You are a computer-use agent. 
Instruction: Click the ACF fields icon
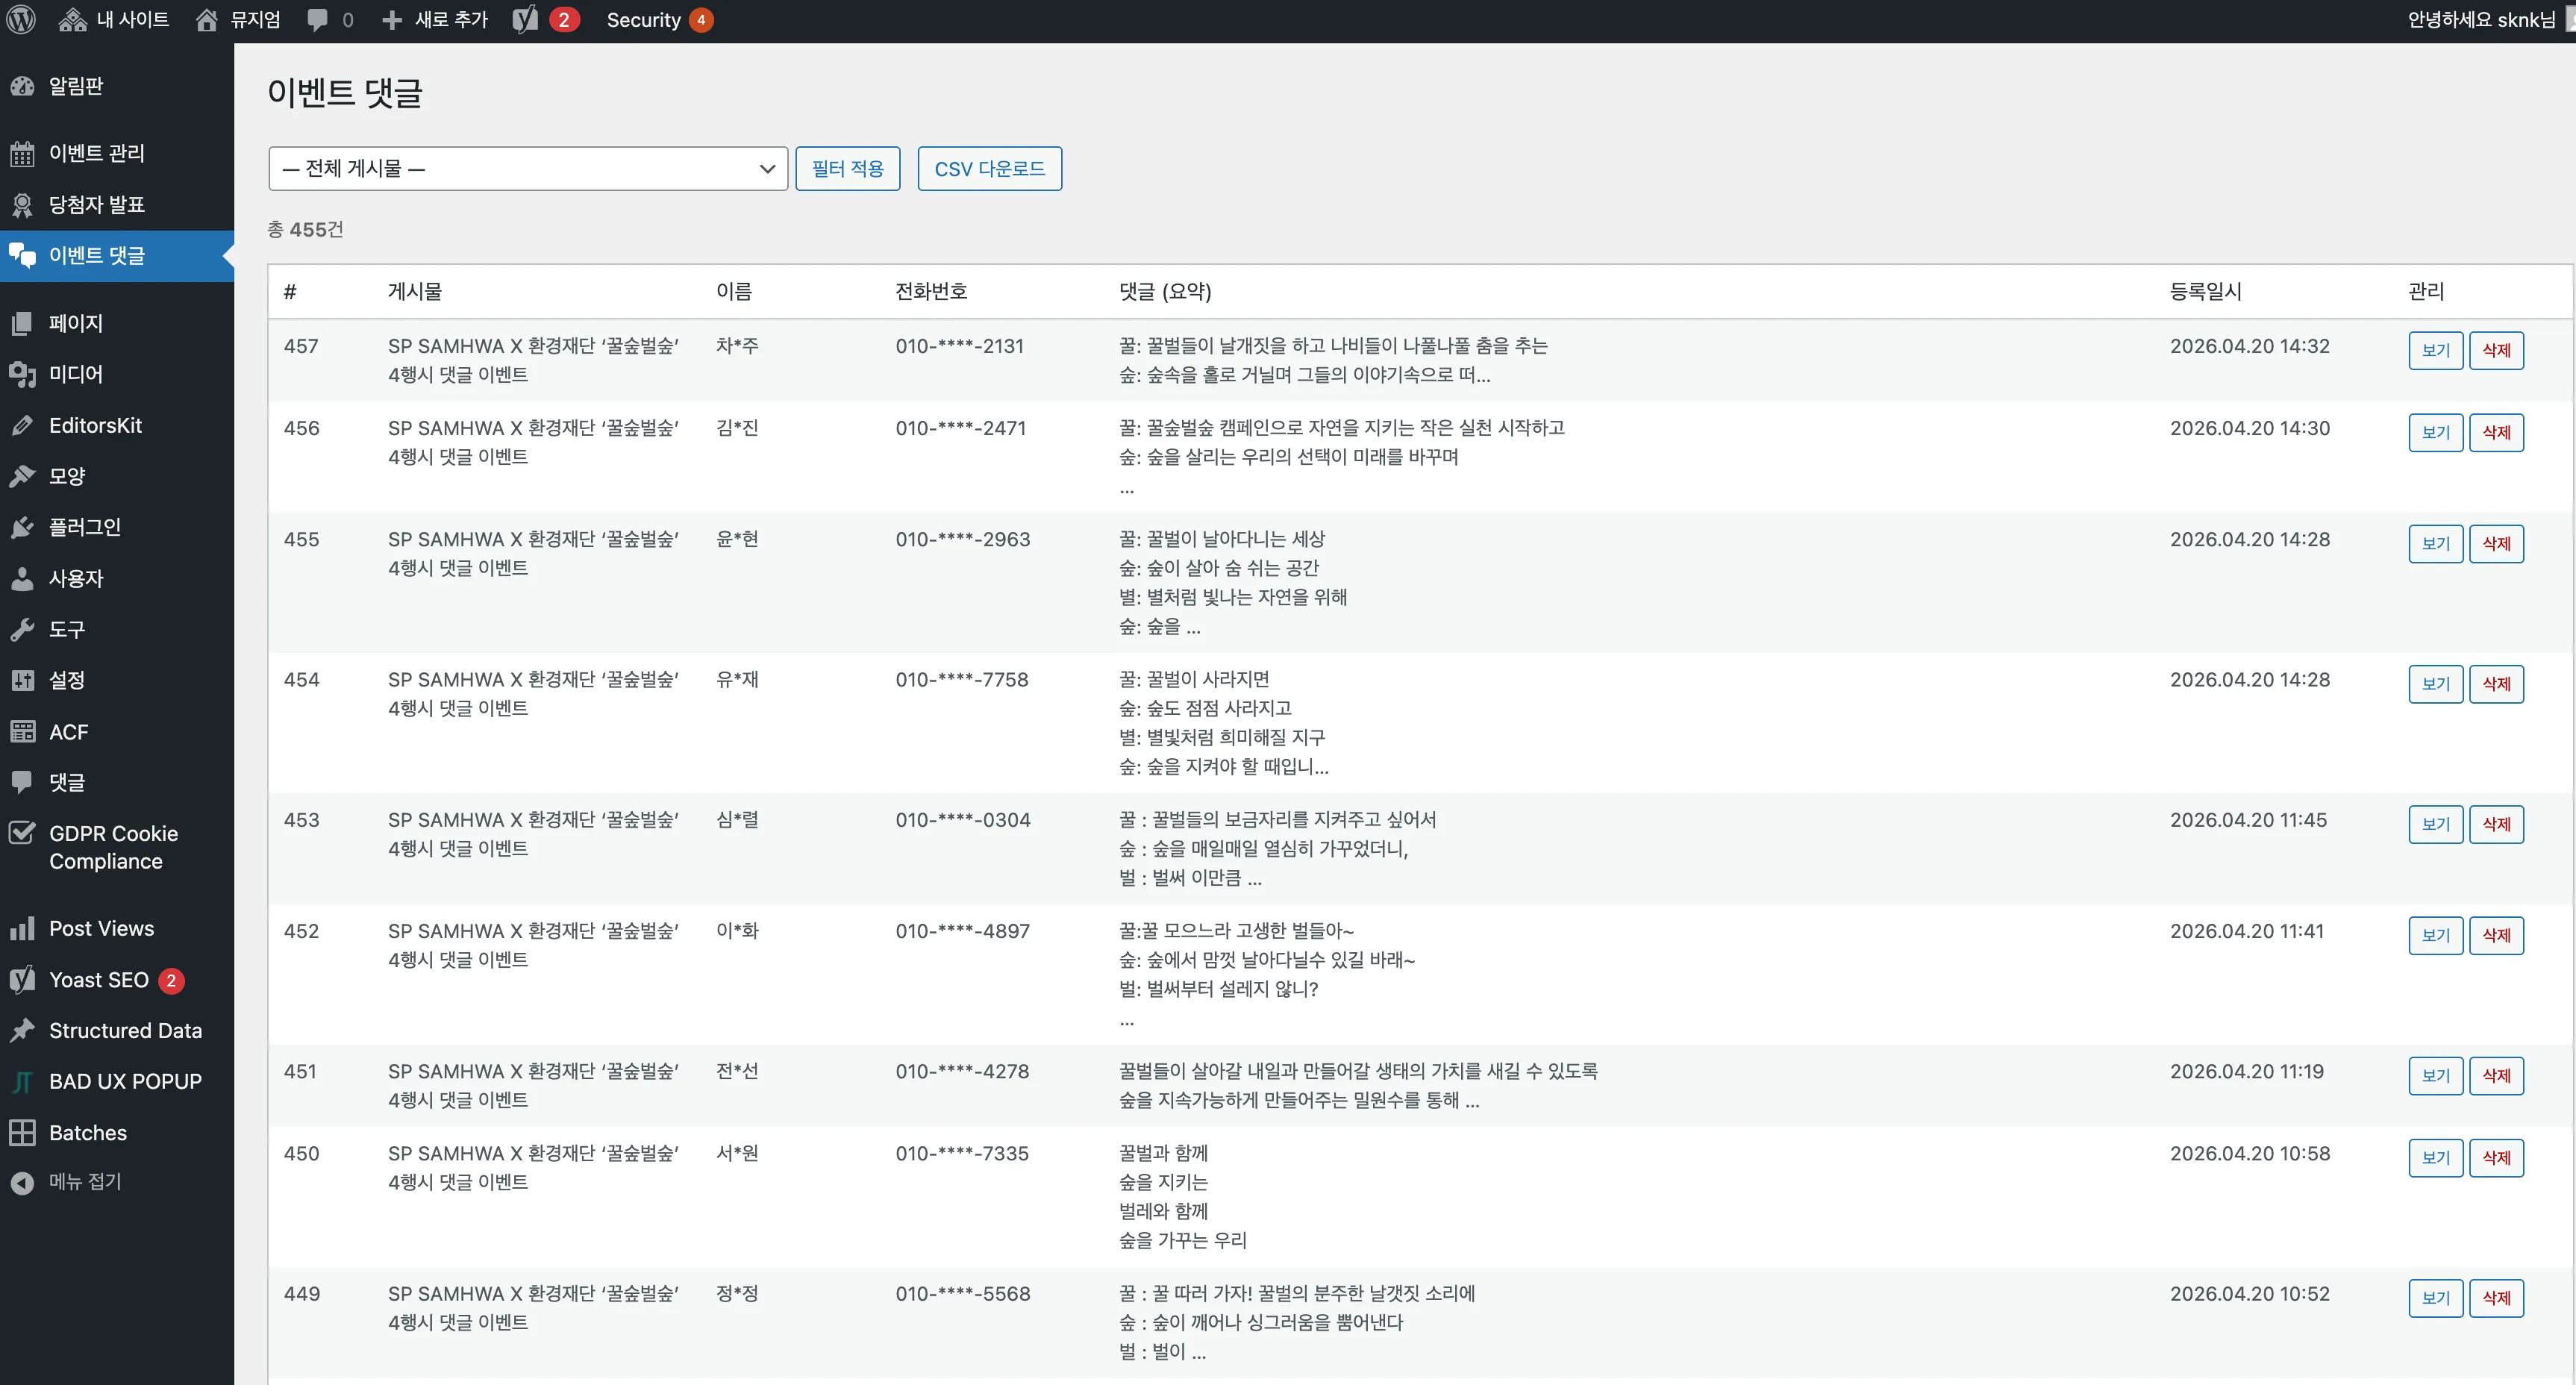[22, 732]
